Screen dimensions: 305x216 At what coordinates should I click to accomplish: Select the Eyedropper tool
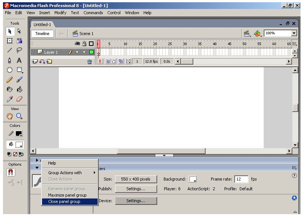coord(10,99)
